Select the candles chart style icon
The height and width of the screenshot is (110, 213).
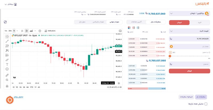[27, 31]
